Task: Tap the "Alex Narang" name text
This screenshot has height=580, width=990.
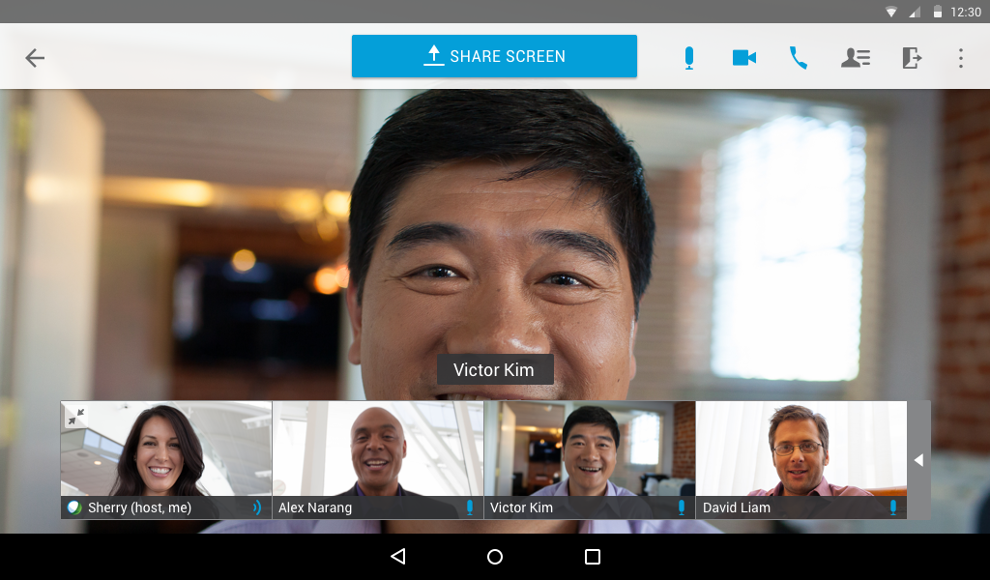Action: click(315, 507)
